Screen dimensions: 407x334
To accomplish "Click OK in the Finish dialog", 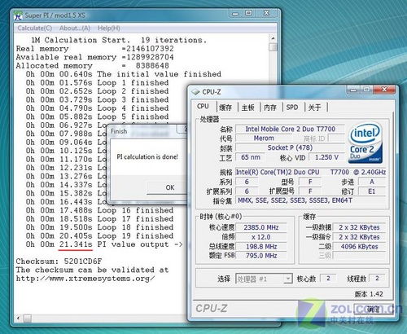I will [170, 187].
